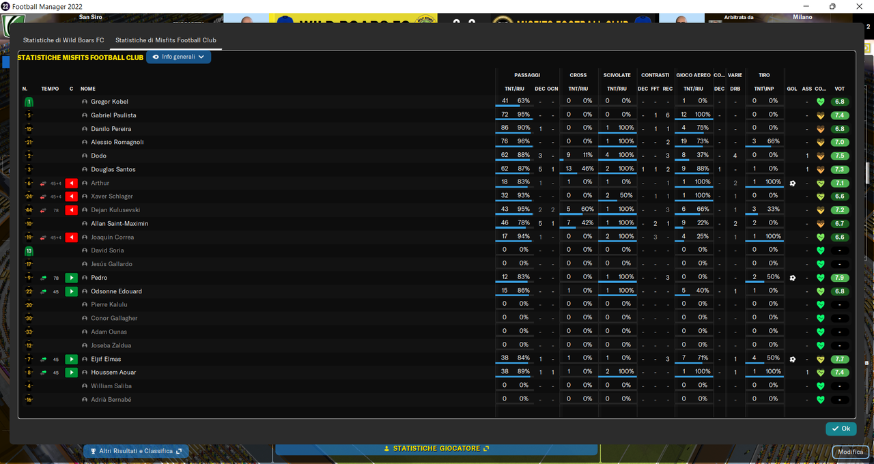Open Gregor Kobel's player info icon
The width and height of the screenshot is (874, 464).
click(85, 102)
